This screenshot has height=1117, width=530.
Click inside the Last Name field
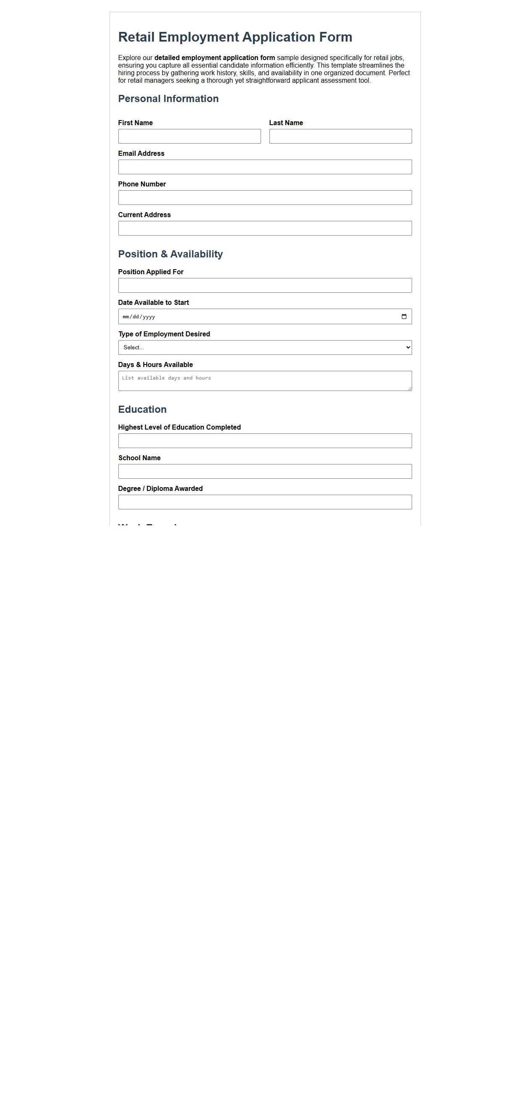[341, 136]
